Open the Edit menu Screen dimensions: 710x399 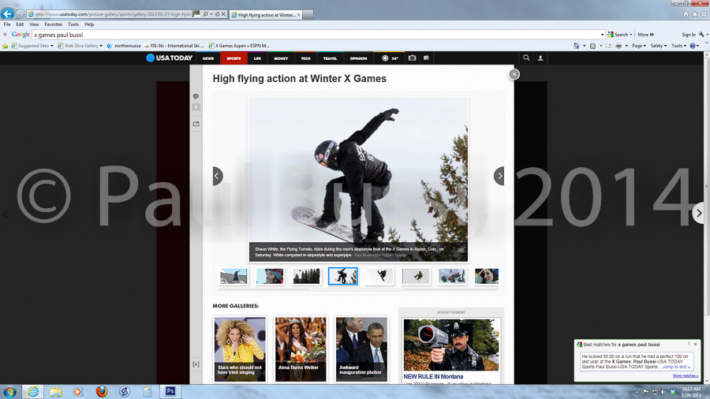pos(20,24)
